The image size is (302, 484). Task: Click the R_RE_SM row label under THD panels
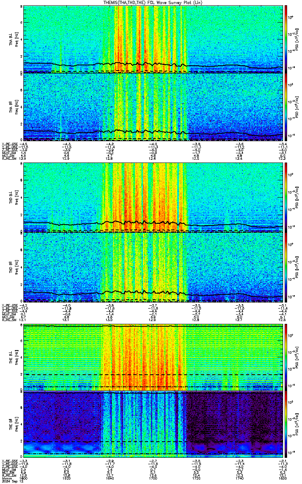pos(8,319)
